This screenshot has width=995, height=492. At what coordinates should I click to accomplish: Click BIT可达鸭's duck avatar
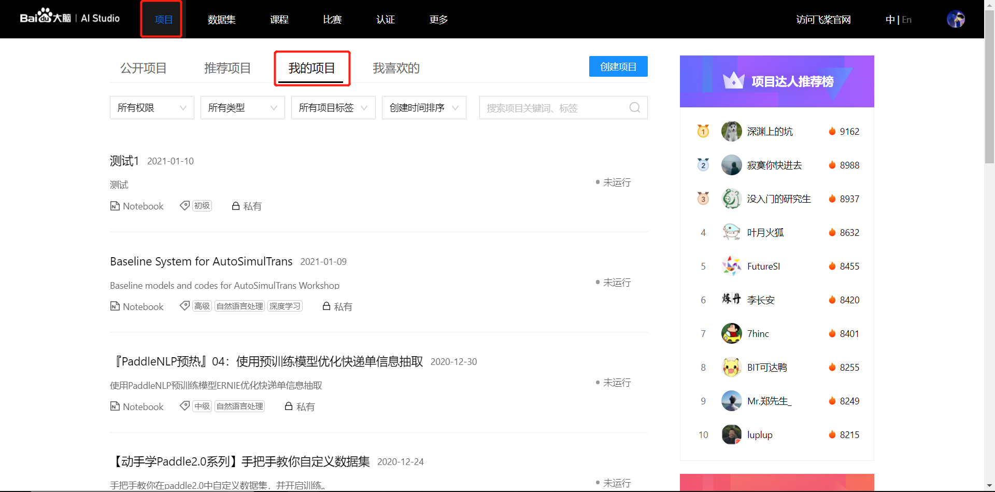[731, 367]
